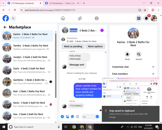This screenshot has height=130, width=162.
Task: Click the Mute bell icon
Action: [127, 54]
